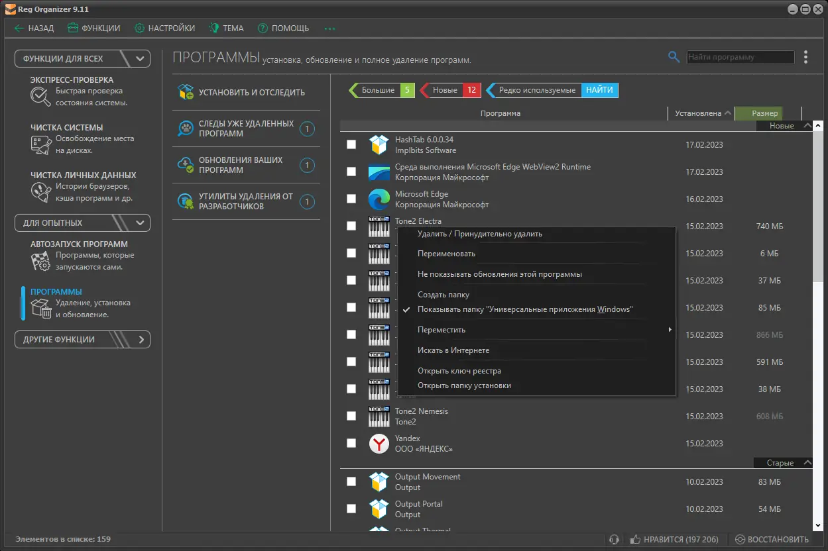Check the Microsoft Edge program checkbox

coord(351,199)
